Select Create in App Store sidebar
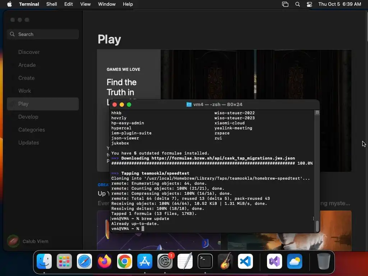 click(43, 78)
